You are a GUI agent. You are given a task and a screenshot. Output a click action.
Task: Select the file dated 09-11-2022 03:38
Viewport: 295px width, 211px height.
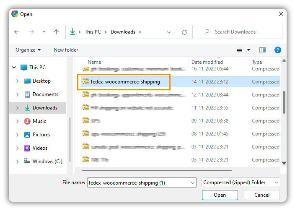[x=181, y=121]
